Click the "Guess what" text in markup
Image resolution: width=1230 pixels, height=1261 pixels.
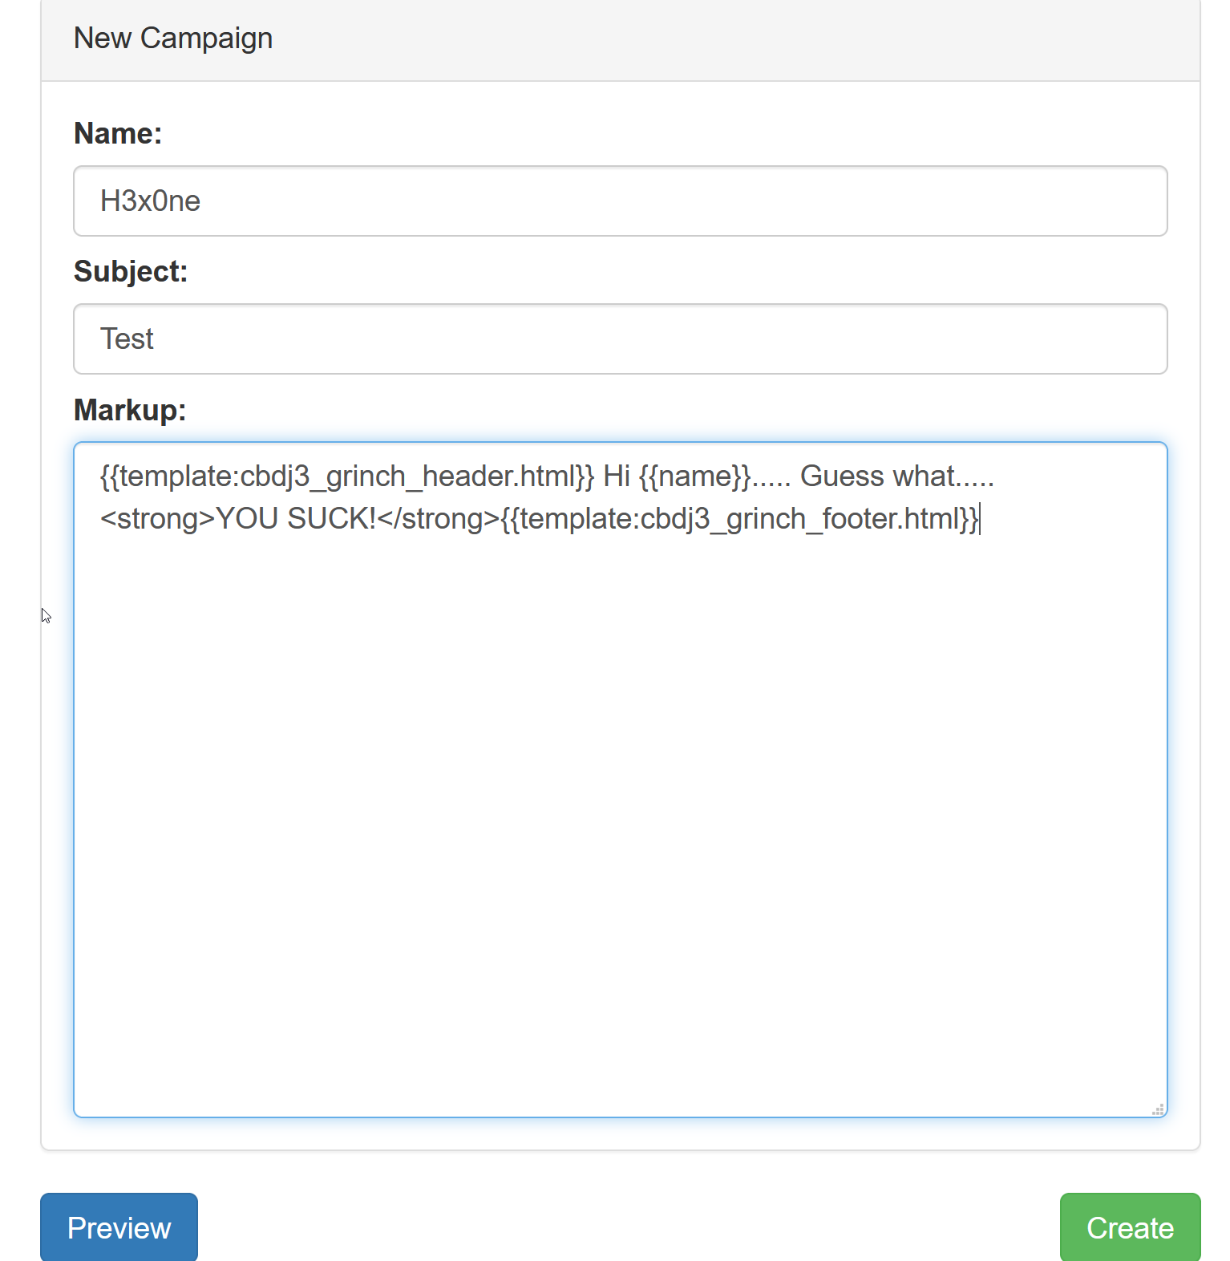(x=877, y=476)
